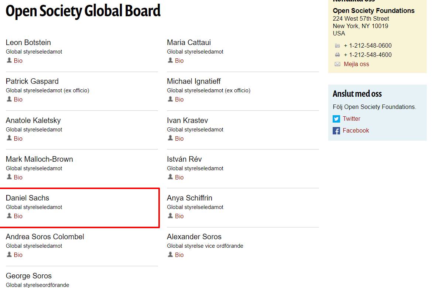The height and width of the screenshot is (288, 432).
Task: Click the Open Society Global Board heading
Action: tap(83, 11)
